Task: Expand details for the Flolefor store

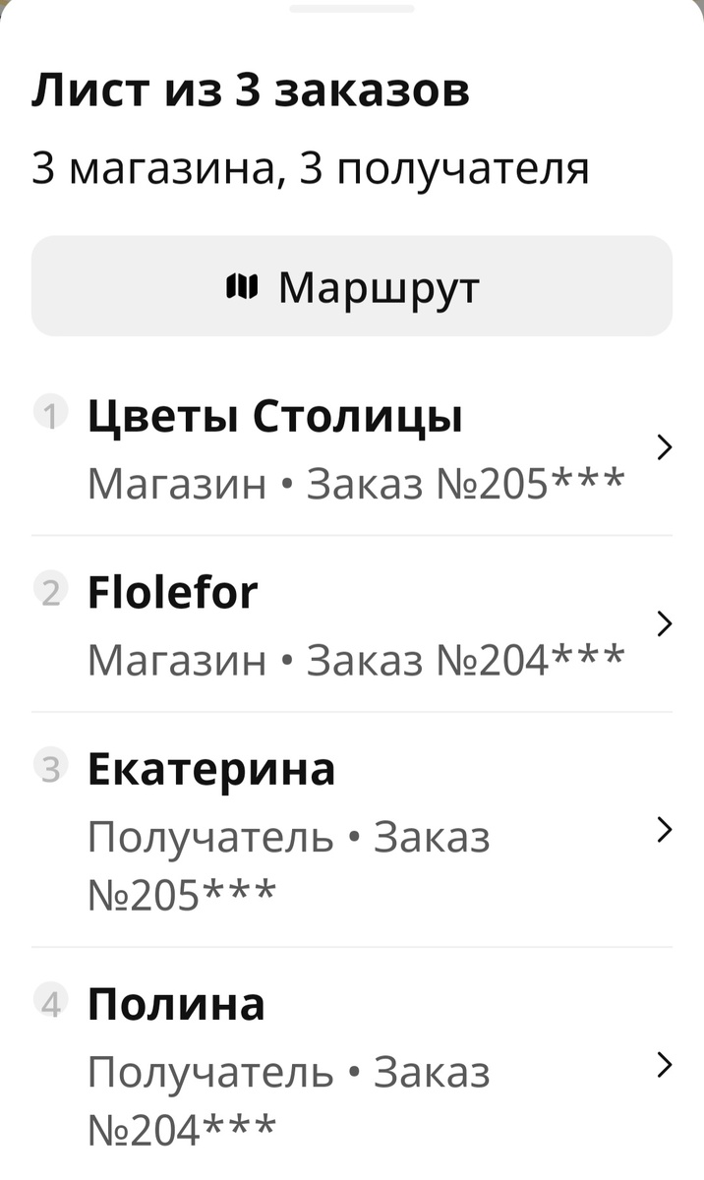Action: pos(665,623)
